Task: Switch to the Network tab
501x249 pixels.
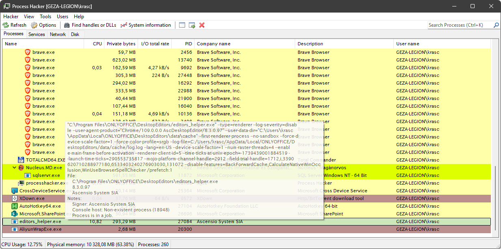Action: pyautogui.click(x=58, y=34)
